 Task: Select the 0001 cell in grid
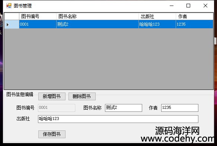coord(38,24)
